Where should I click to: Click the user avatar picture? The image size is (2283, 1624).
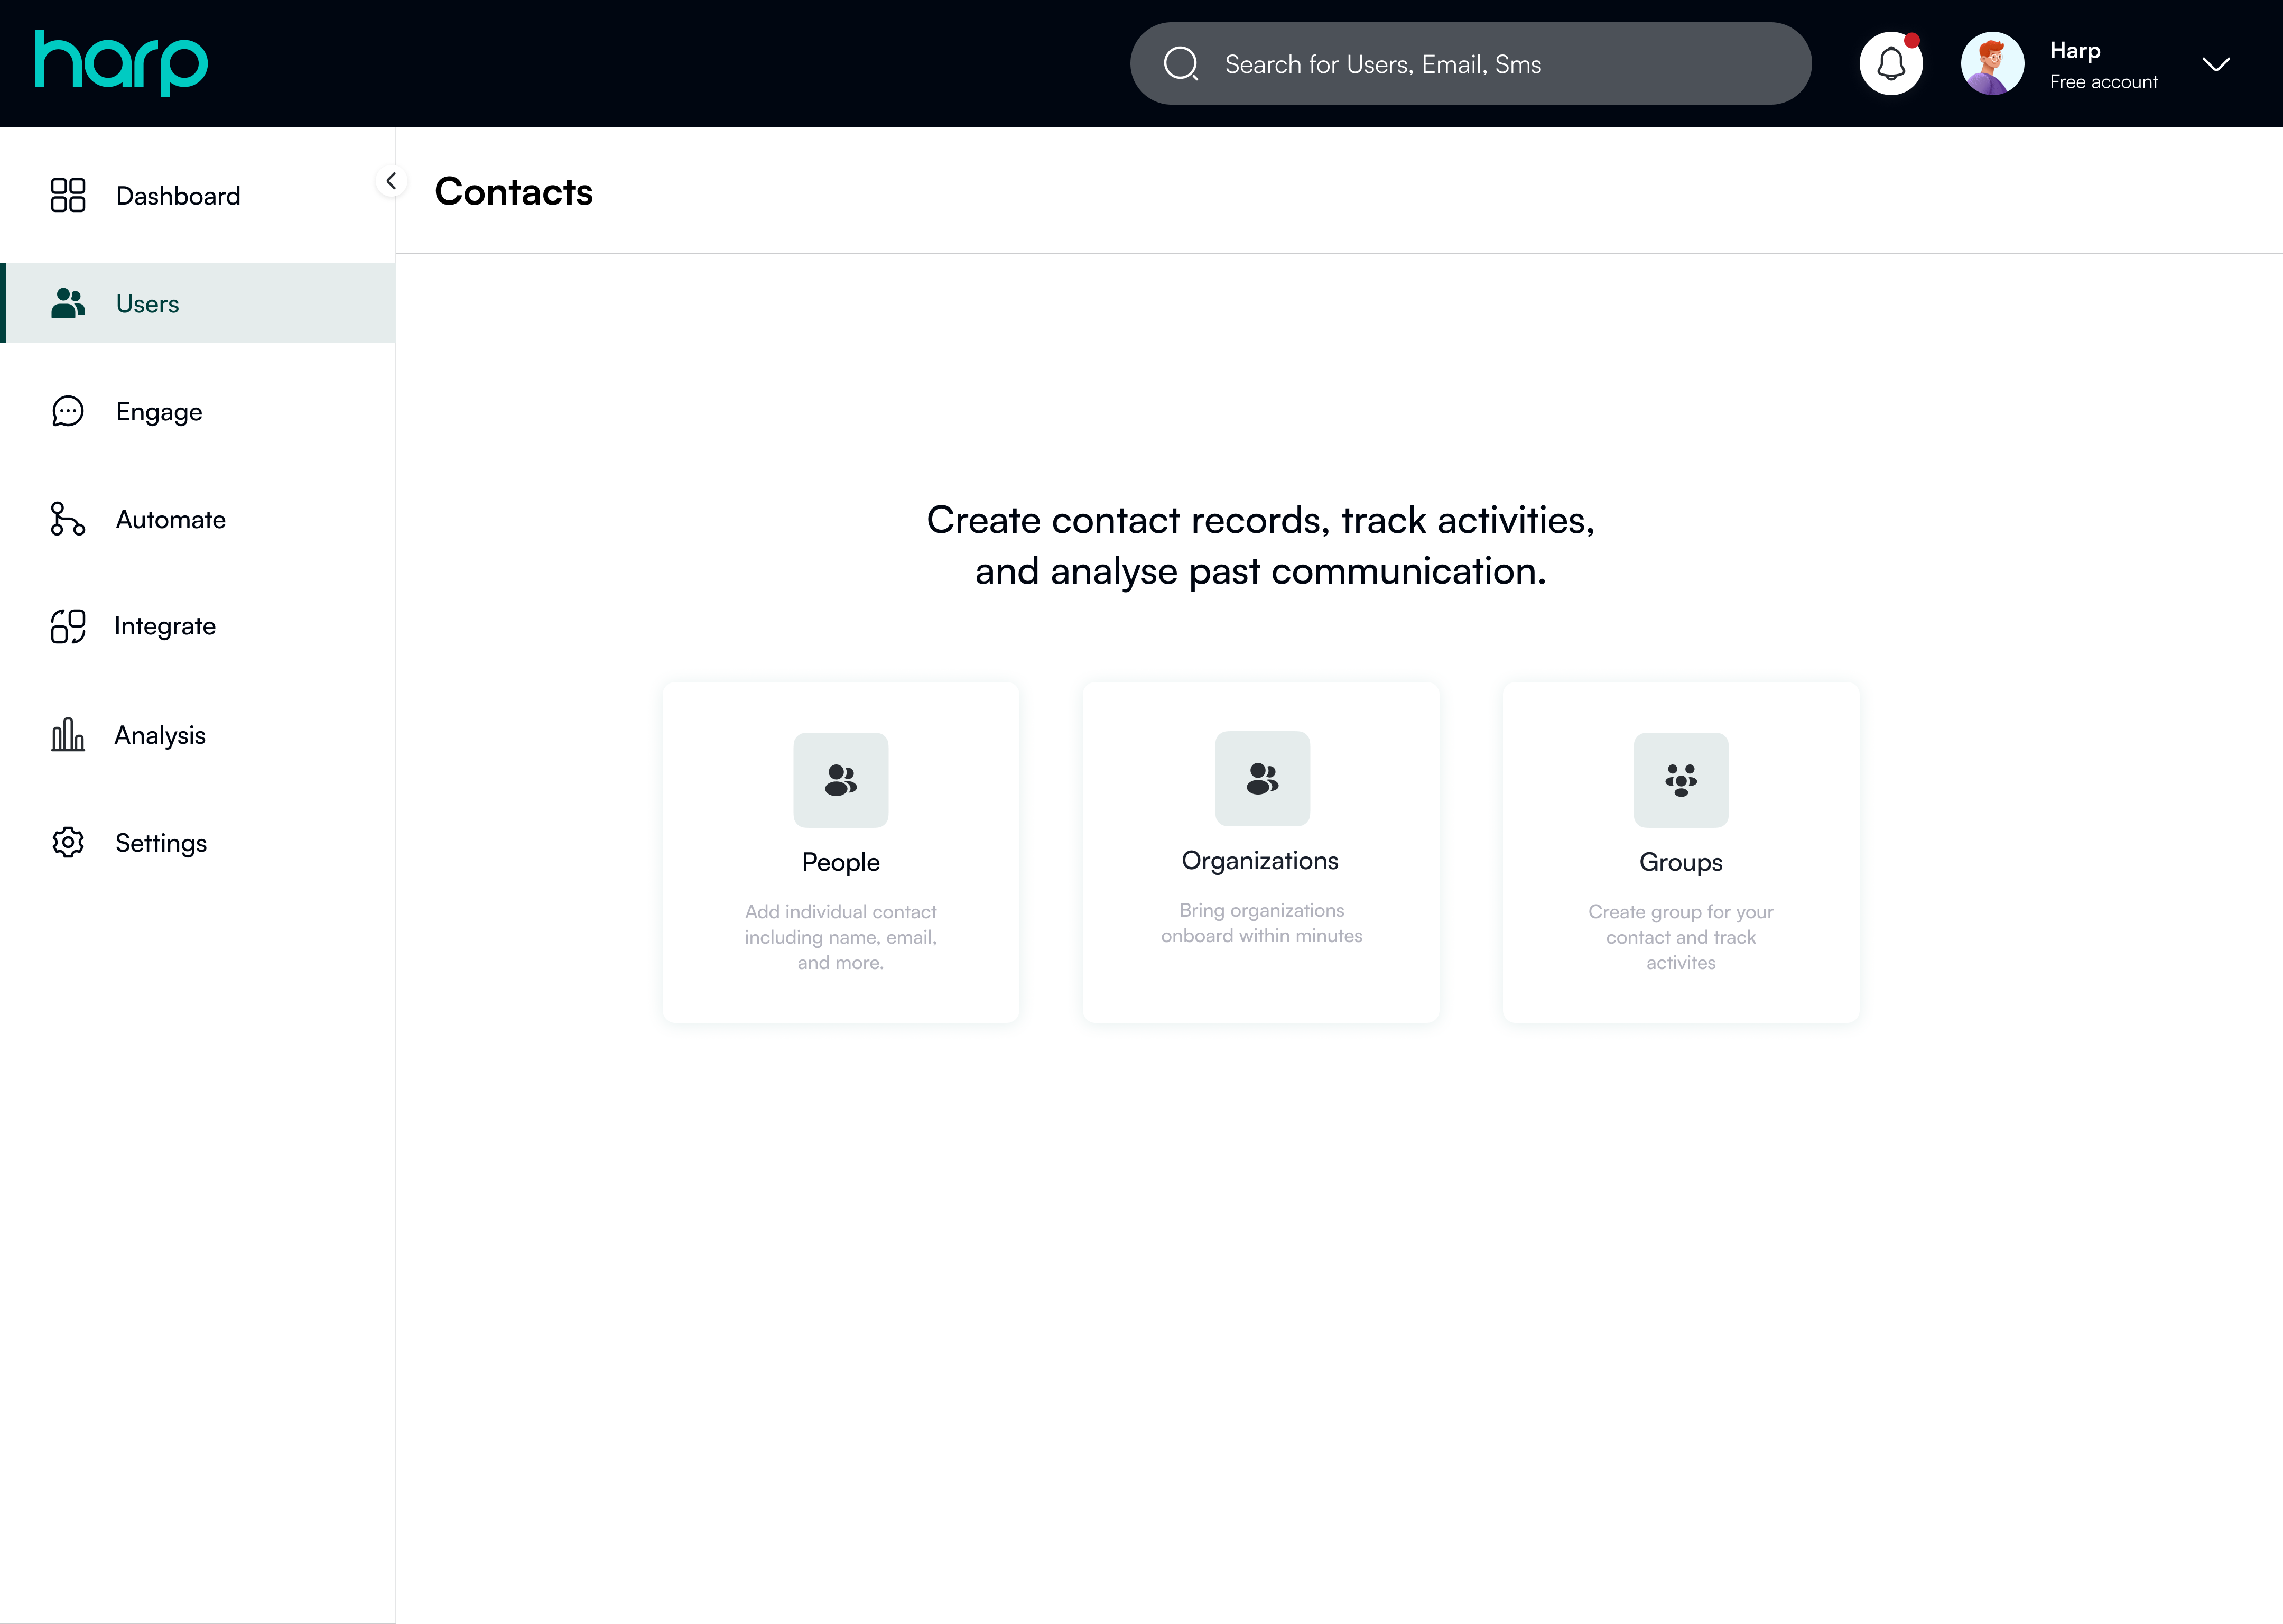(1992, 64)
